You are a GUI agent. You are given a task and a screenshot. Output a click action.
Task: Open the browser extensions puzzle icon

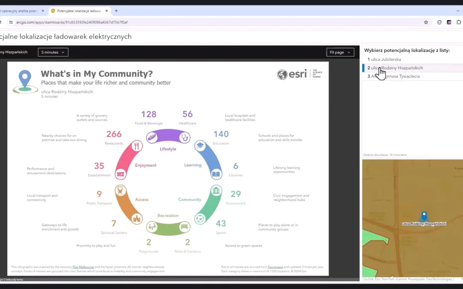459,22
